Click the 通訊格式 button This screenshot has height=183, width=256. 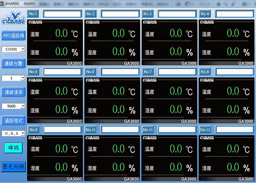pyautogui.click(x=14, y=121)
